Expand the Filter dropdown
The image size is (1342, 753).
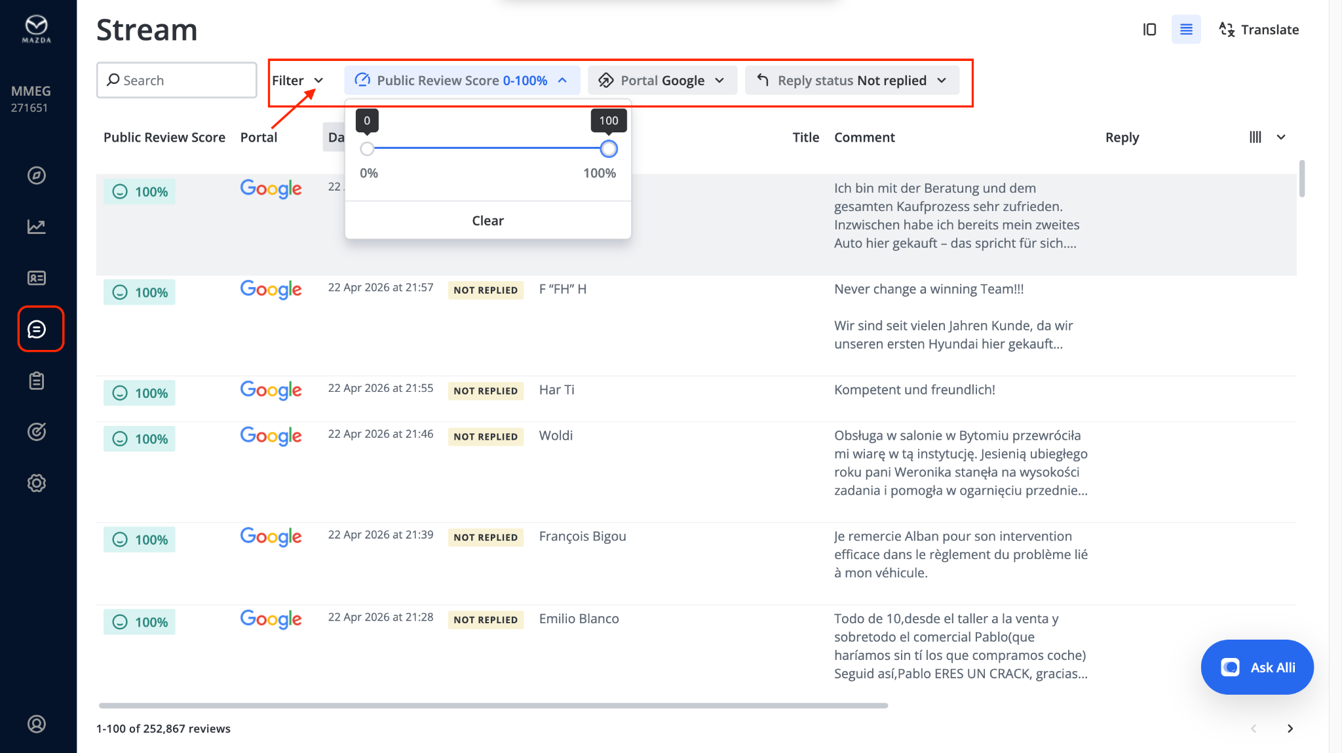click(x=298, y=81)
